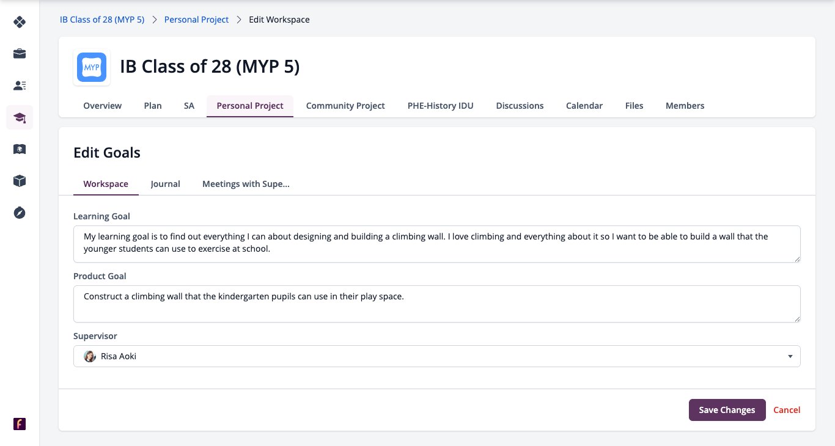
Task: Open the Community Project tab
Action: click(x=345, y=106)
